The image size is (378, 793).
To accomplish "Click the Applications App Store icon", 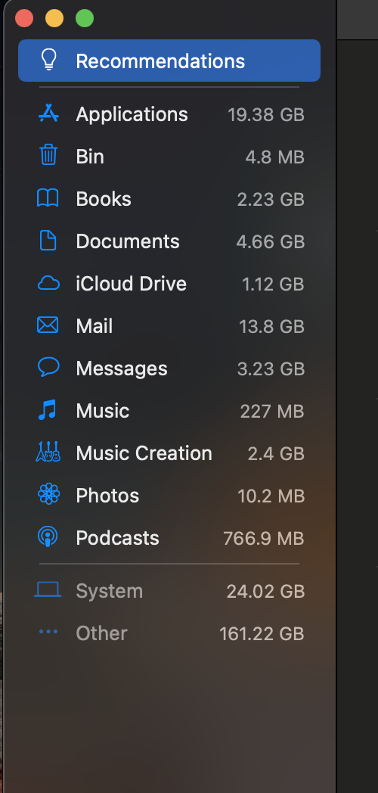I will pos(48,114).
